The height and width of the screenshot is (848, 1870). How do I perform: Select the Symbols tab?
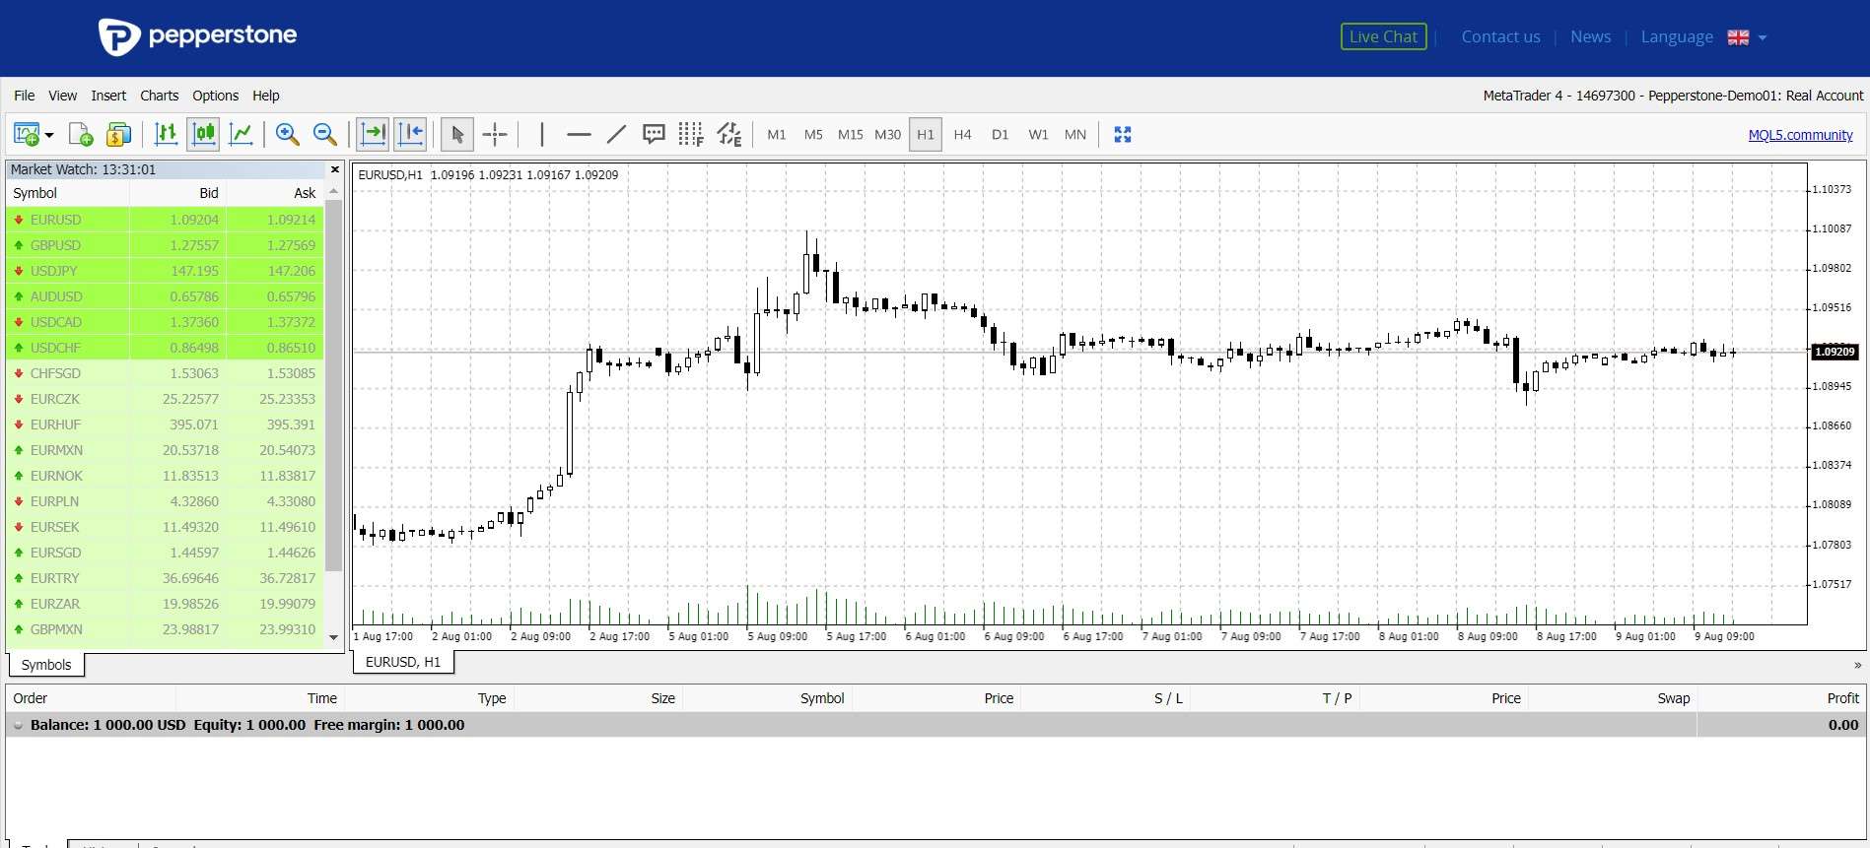46,665
